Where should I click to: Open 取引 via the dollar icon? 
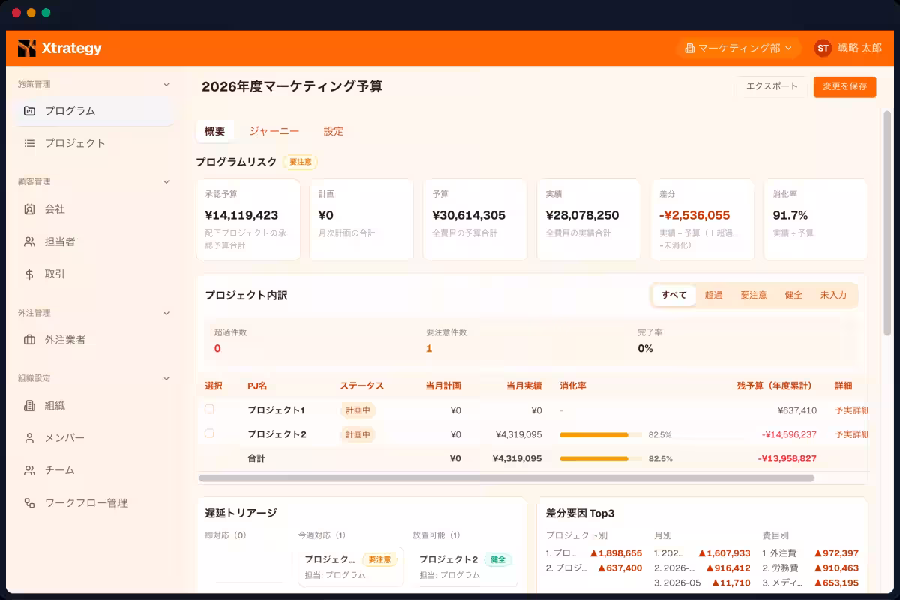coord(29,274)
